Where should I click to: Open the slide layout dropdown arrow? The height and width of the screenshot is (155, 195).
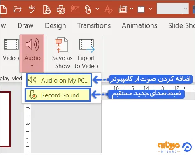(132, 9)
